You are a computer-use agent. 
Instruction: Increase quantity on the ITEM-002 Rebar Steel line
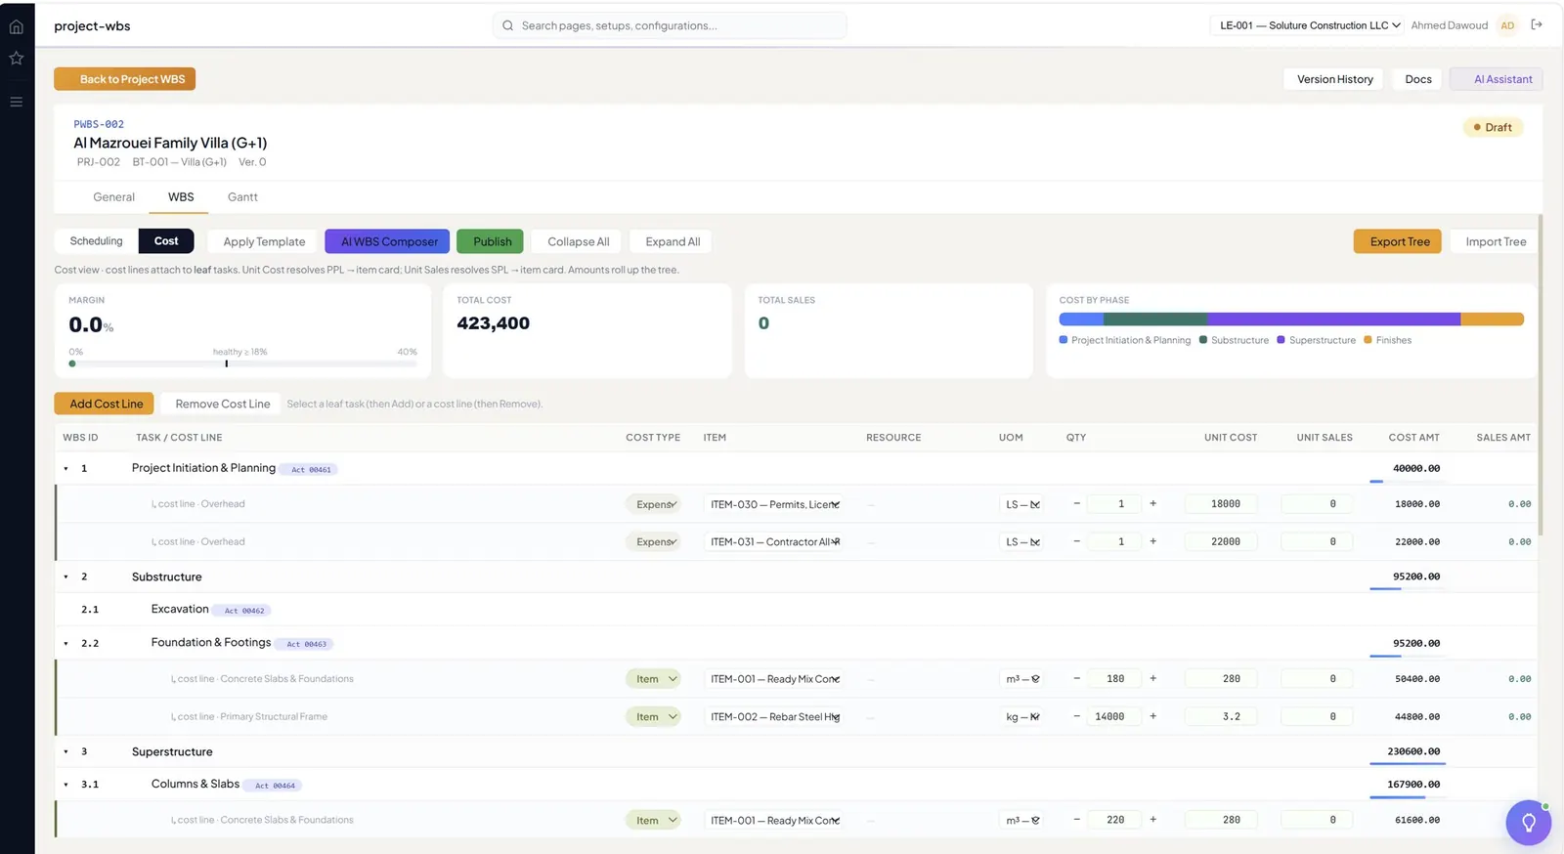click(1153, 716)
